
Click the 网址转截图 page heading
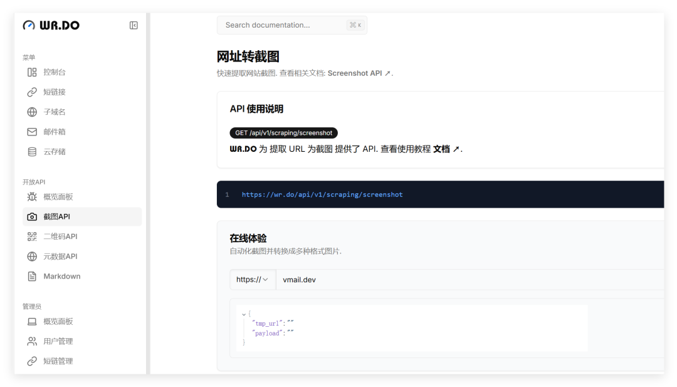tap(248, 56)
